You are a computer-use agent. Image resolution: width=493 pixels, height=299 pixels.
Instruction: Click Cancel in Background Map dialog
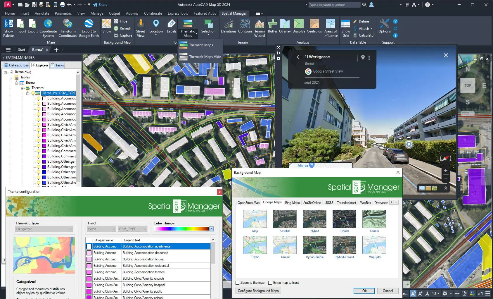point(388,291)
